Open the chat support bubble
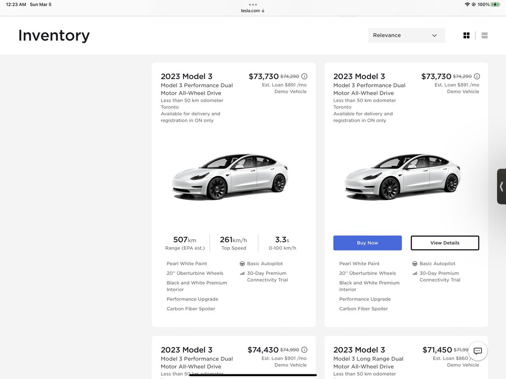506x379 pixels. (x=477, y=351)
